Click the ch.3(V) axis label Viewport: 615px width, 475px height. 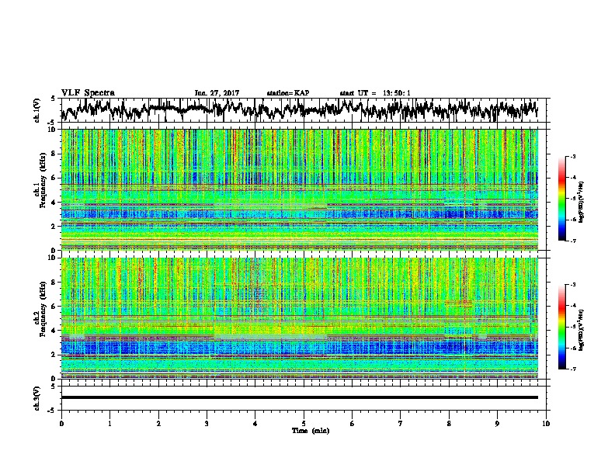(37, 398)
